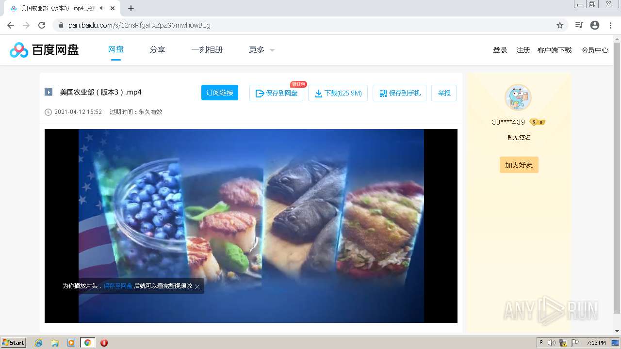Click the 登录 link

(x=500, y=50)
